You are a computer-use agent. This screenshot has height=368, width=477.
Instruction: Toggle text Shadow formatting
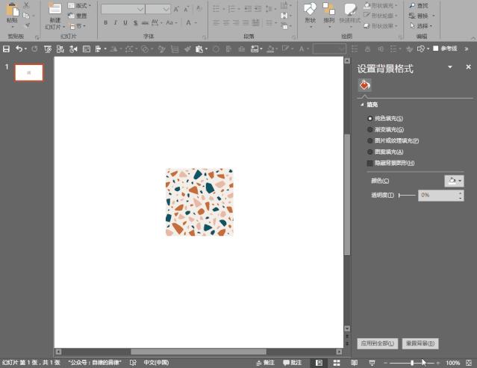(135, 22)
